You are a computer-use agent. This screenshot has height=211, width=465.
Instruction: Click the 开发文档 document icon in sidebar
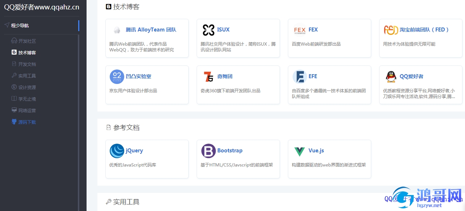[x=14, y=64]
